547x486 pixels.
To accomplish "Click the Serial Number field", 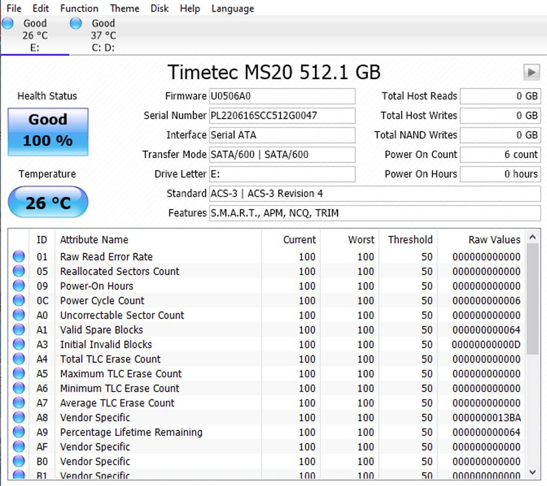I will (x=281, y=116).
